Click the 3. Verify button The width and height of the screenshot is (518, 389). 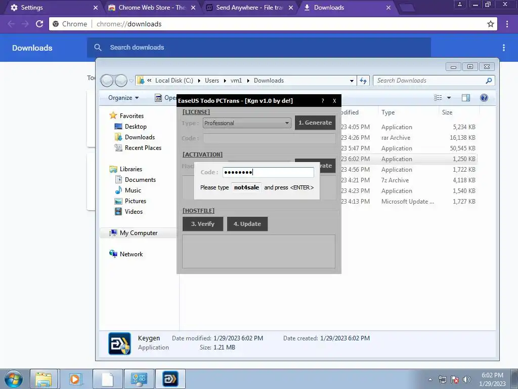[203, 224]
